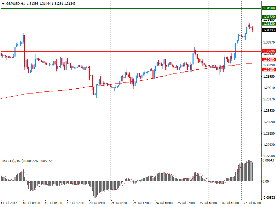Select the MACD scale value 0.00
This screenshot has width=276, height=207.
click(266, 181)
